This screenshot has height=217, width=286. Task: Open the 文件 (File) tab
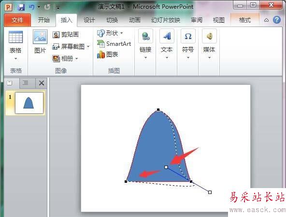coord(17,20)
